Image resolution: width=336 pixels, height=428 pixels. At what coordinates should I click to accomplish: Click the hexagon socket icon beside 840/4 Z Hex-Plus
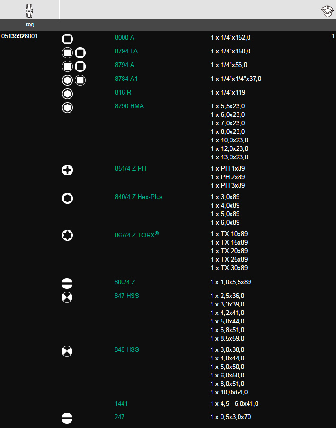pyautogui.click(x=67, y=199)
